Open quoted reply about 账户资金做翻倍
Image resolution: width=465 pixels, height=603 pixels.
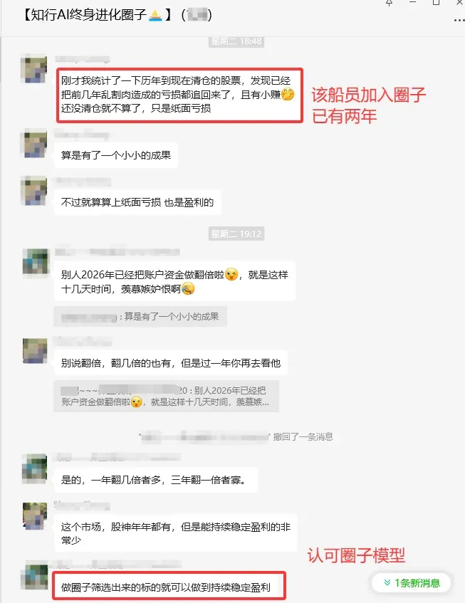point(166,396)
